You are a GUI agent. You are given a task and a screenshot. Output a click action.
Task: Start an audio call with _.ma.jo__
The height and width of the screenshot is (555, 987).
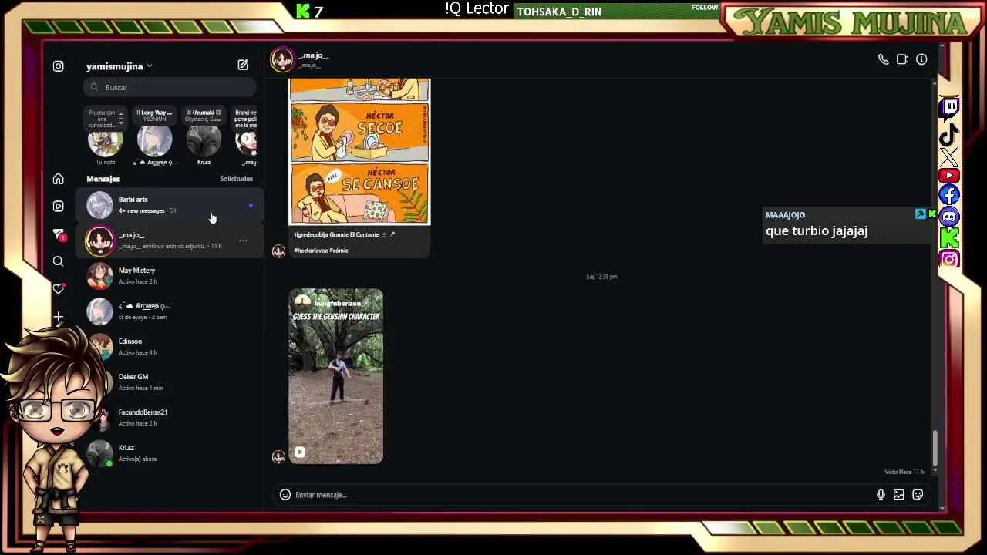coord(884,59)
